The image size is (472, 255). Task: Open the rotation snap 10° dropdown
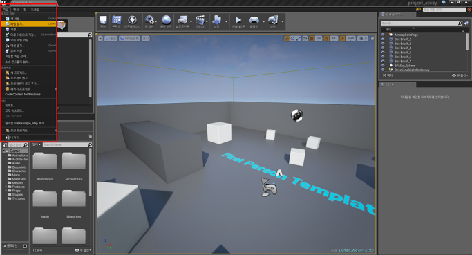coord(334,39)
